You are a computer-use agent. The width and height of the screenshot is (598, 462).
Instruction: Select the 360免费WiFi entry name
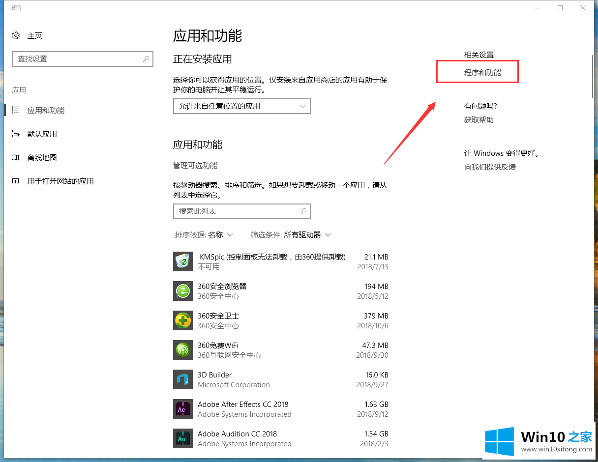click(218, 345)
